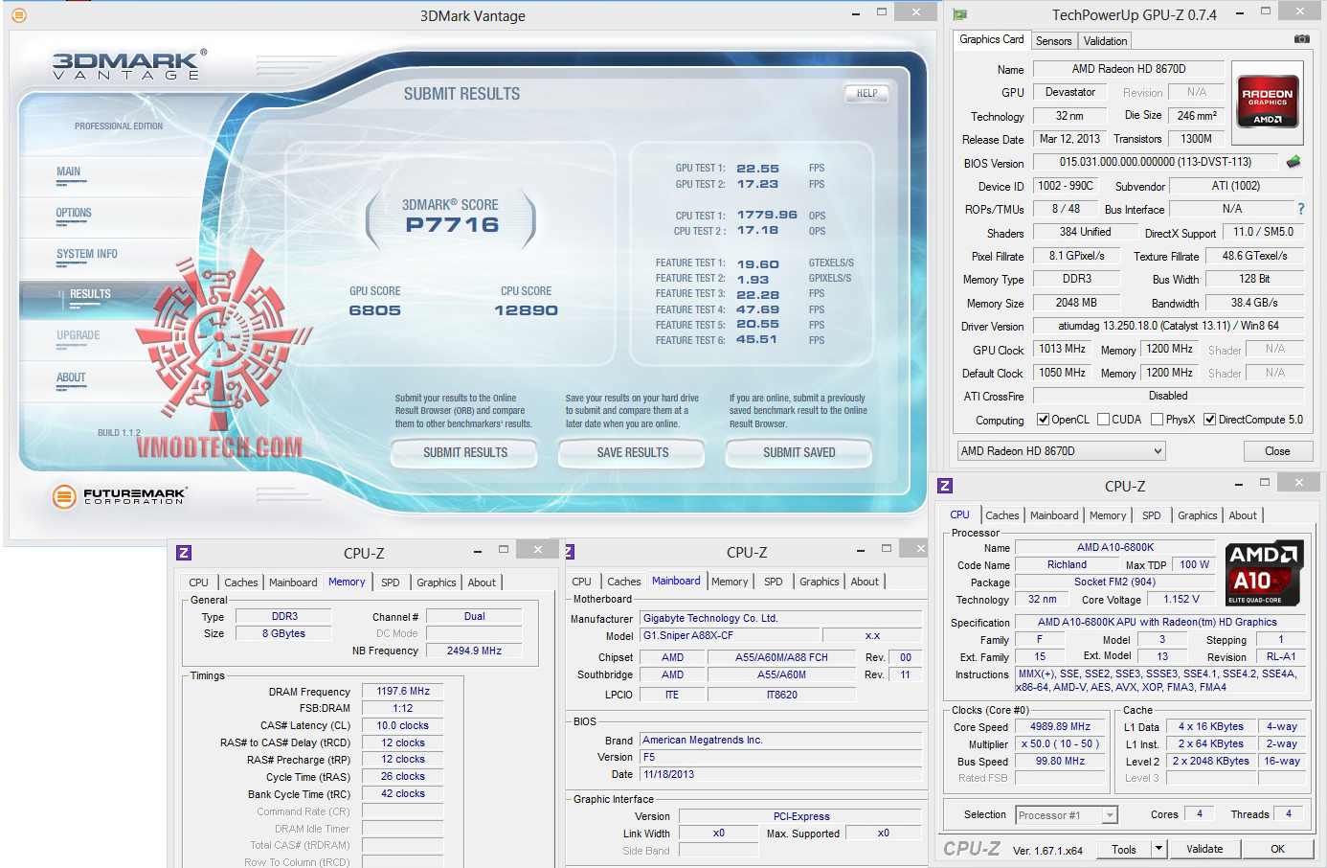The image size is (1327, 868).
Task: Open the Caches tab in CPU-Z CPU window
Action: [x=1002, y=515]
